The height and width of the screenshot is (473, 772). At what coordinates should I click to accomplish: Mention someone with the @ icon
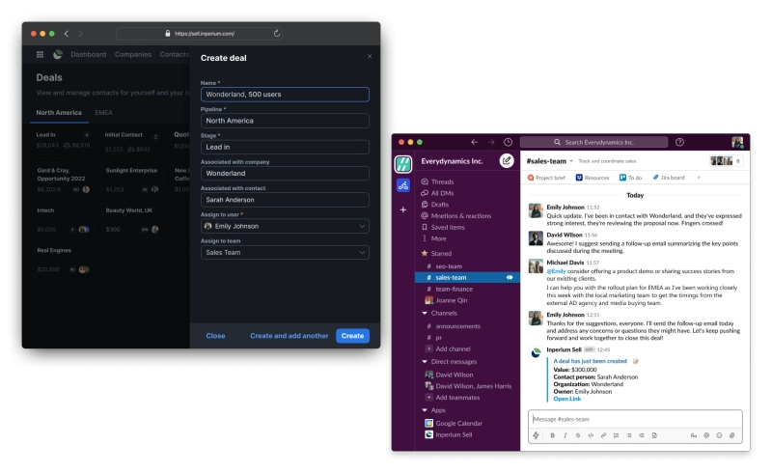tap(706, 435)
